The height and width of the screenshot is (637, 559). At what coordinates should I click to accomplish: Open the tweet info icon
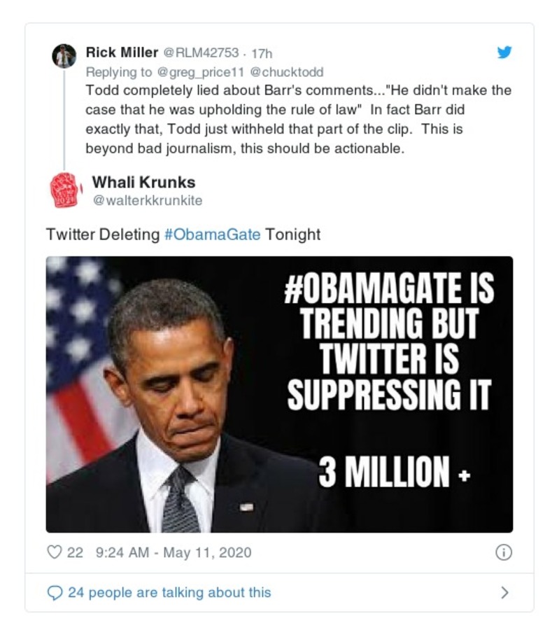coord(503,552)
